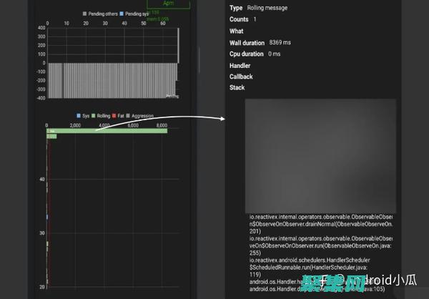429x299 pixels.
Task: Click the small blue Sys bar in lower chart
Action: [47, 216]
